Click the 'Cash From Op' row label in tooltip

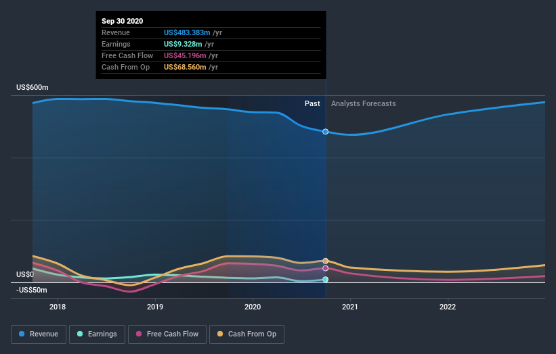pyautogui.click(x=125, y=67)
